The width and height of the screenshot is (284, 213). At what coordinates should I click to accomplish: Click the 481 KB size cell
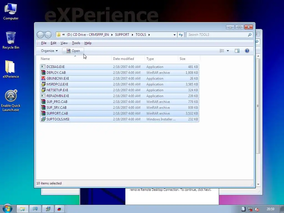coord(193,67)
